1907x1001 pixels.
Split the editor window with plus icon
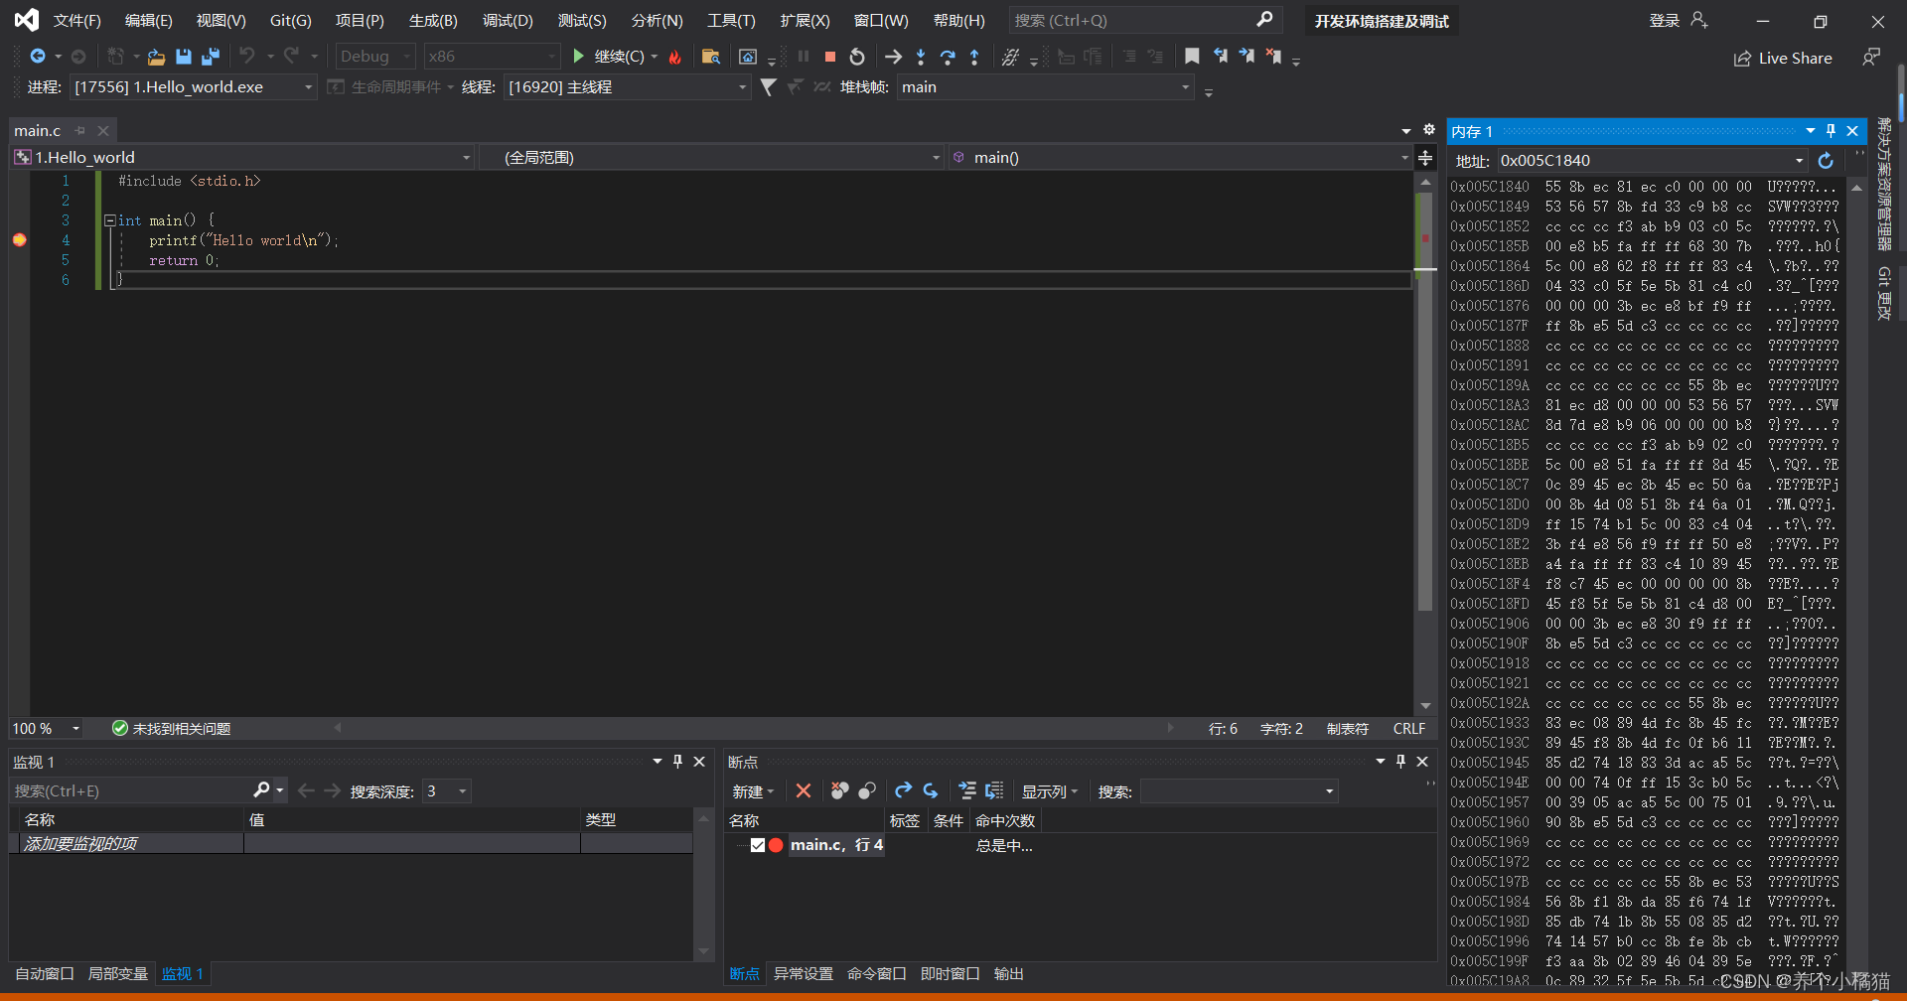pyautogui.click(x=1425, y=157)
